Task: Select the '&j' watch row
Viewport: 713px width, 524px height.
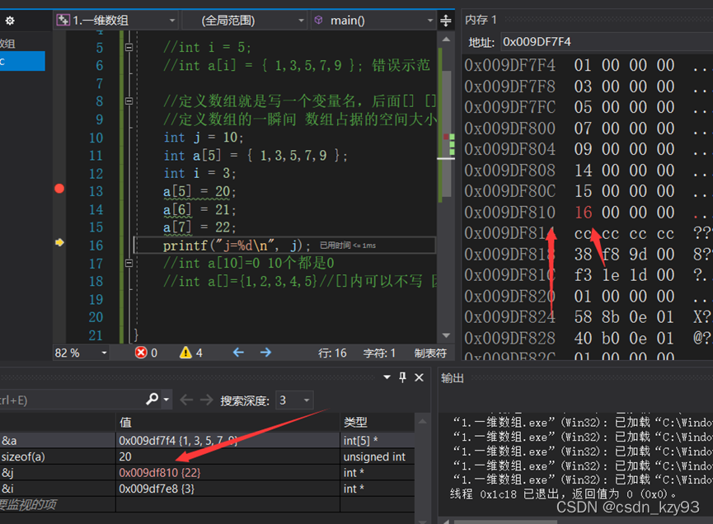Action: pos(207,473)
